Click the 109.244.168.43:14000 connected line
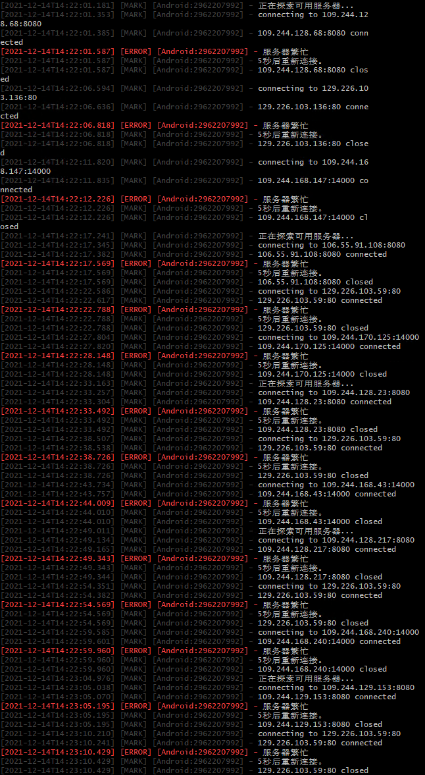Screen dimensions: 425x775 pos(198,494)
